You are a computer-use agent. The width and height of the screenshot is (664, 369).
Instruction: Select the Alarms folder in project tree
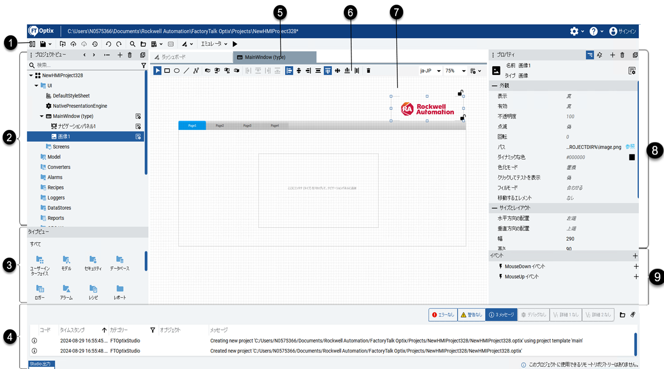(x=55, y=177)
